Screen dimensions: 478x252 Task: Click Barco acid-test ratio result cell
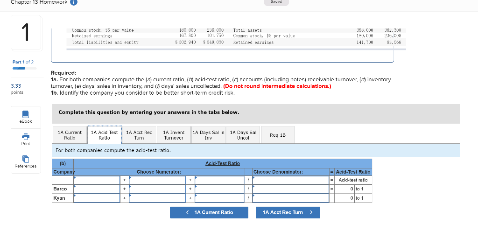tap(344, 189)
